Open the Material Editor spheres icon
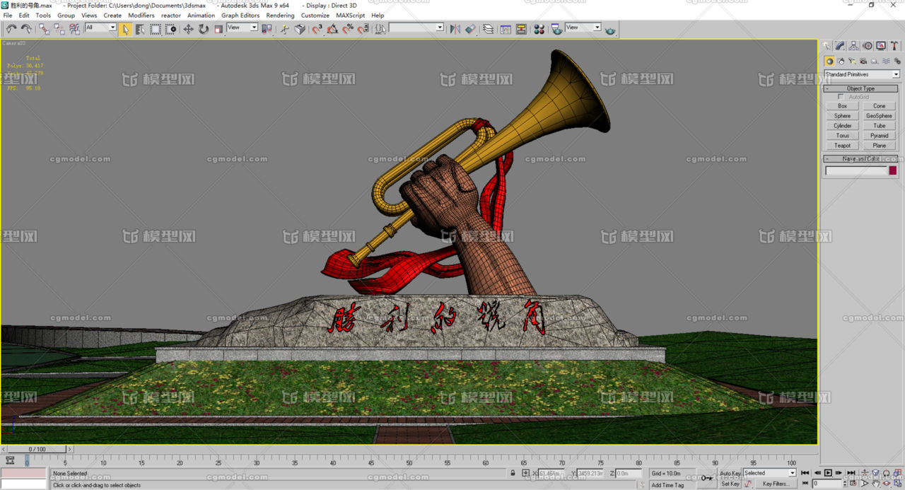The width and height of the screenshot is (905, 490). click(x=539, y=29)
